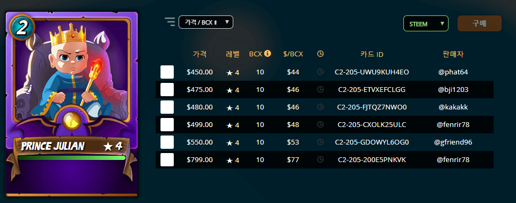Click the gold gem emblem on card
The width and height of the screenshot is (516, 203).
pos(72,121)
